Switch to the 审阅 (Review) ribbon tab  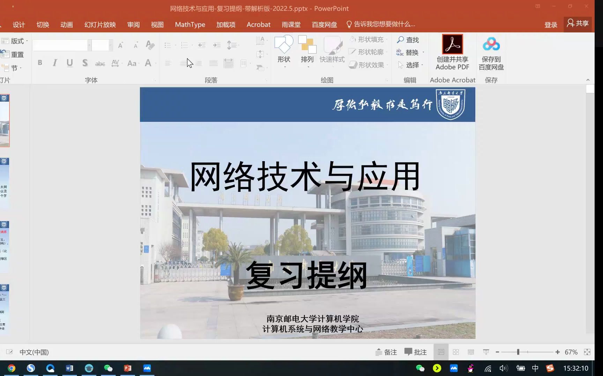[133, 24]
